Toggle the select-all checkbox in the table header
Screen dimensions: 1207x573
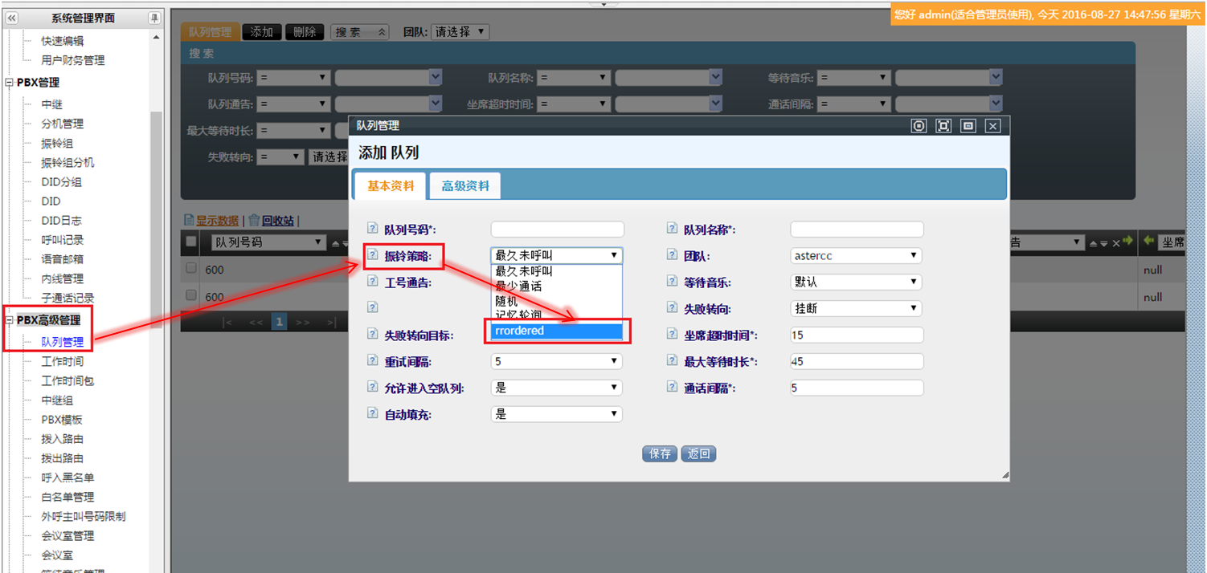pyautogui.click(x=191, y=242)
